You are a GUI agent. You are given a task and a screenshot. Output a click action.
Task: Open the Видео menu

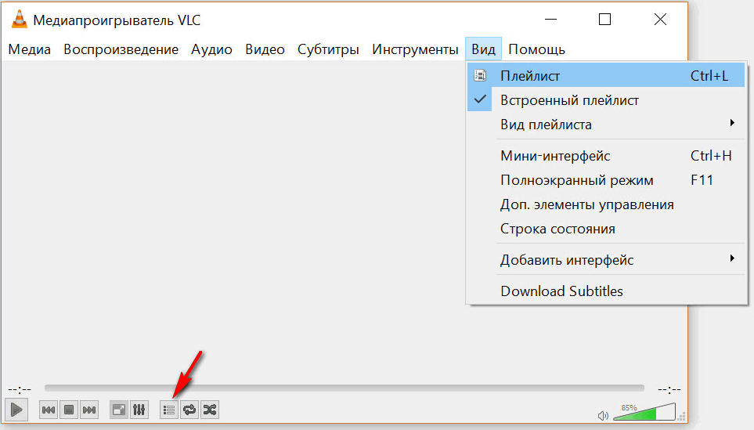click(265, 49)
